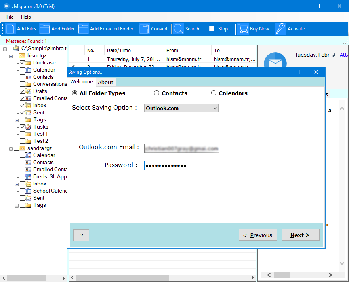This screenshot has width=349, height=282.
Task: Click the Freds SL App calendar icon
Action: click(28, 176)
